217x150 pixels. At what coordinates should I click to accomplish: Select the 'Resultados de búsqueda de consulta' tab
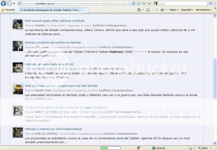(x=52, y=10)
